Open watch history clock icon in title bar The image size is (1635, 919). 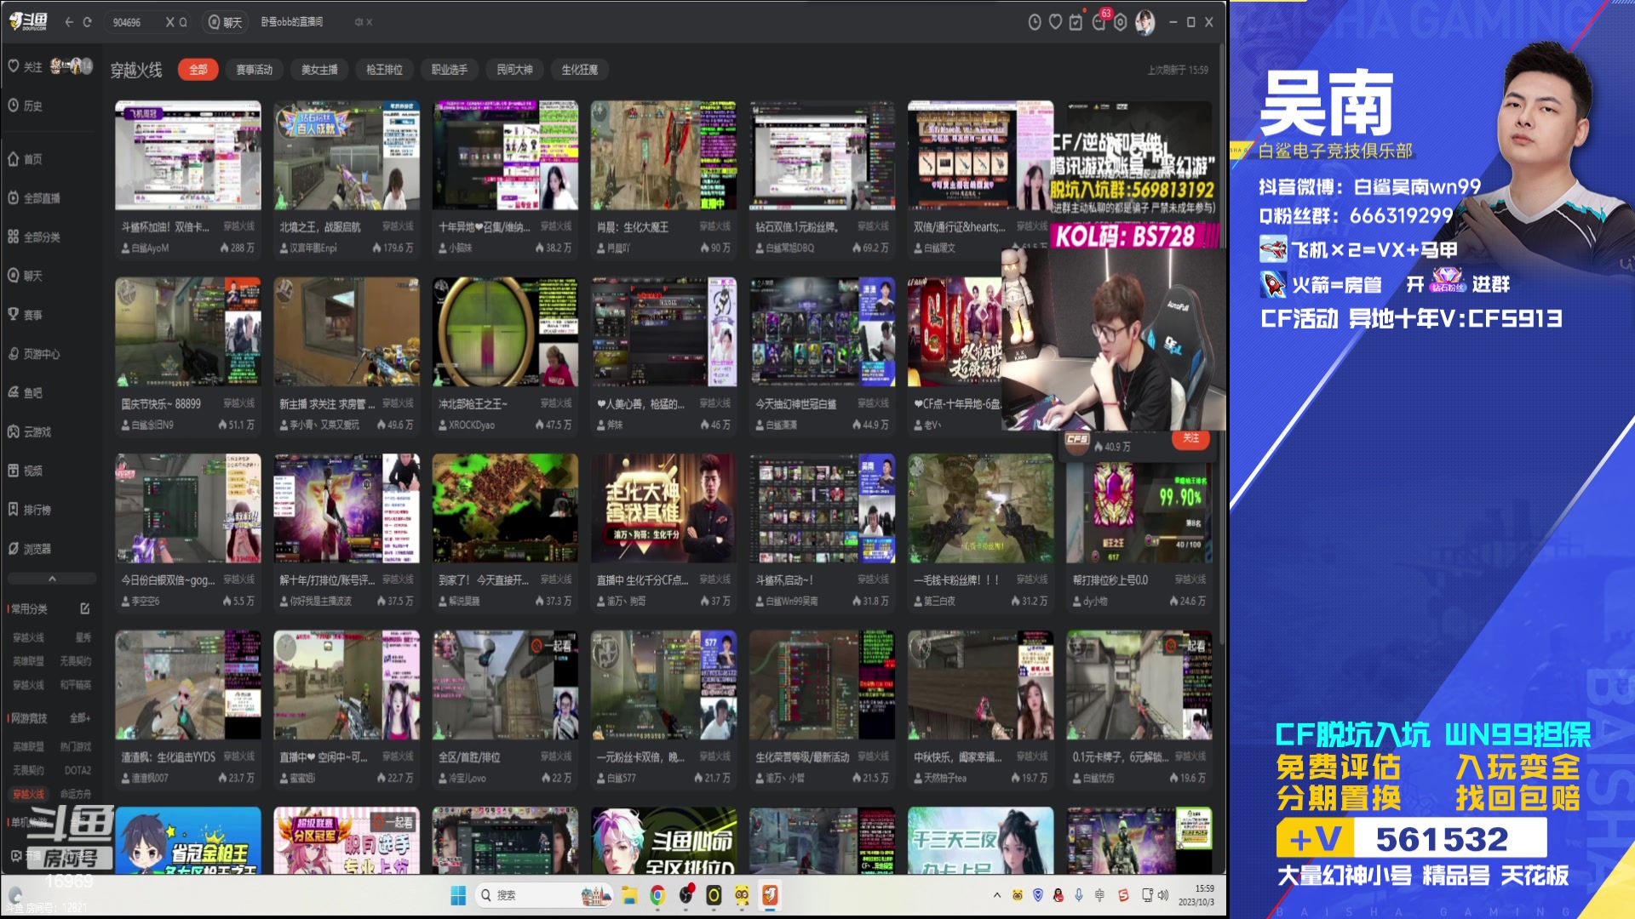point(1035,22)
